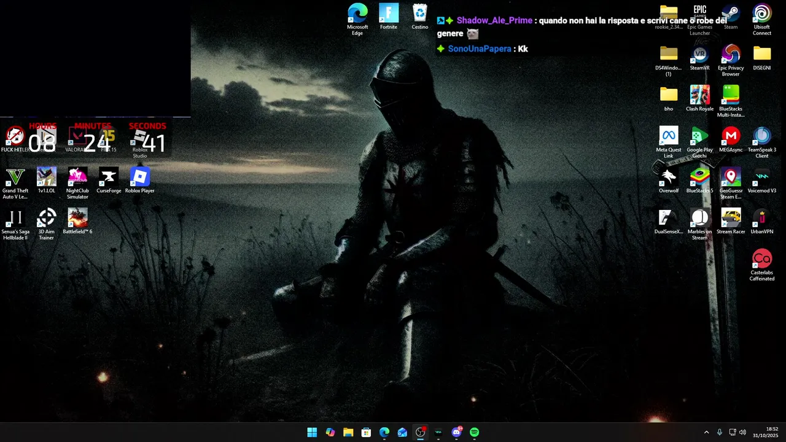This screenshot has width=786, height=442.
Task: Open the bho folder
Action: click(669, 98)
